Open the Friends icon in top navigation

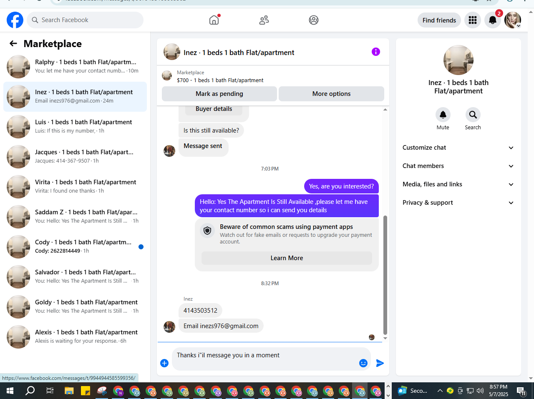click(x=264, y=20)
